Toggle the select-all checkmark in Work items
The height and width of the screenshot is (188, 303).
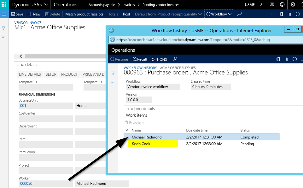tap(127, 130)
